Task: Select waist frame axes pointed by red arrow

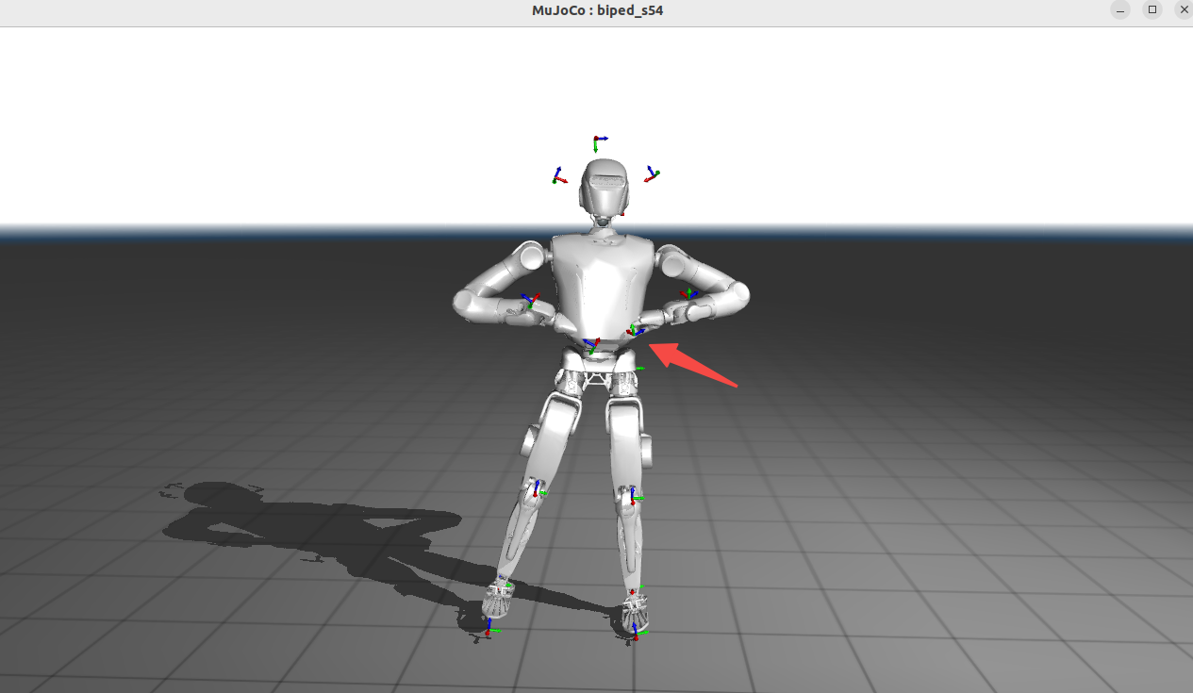Action: (x=636, y=331)
